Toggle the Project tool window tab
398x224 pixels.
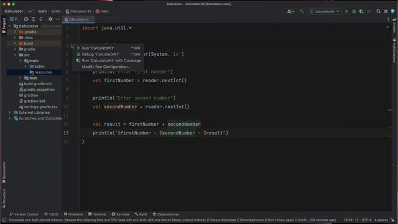click(4, 25)
